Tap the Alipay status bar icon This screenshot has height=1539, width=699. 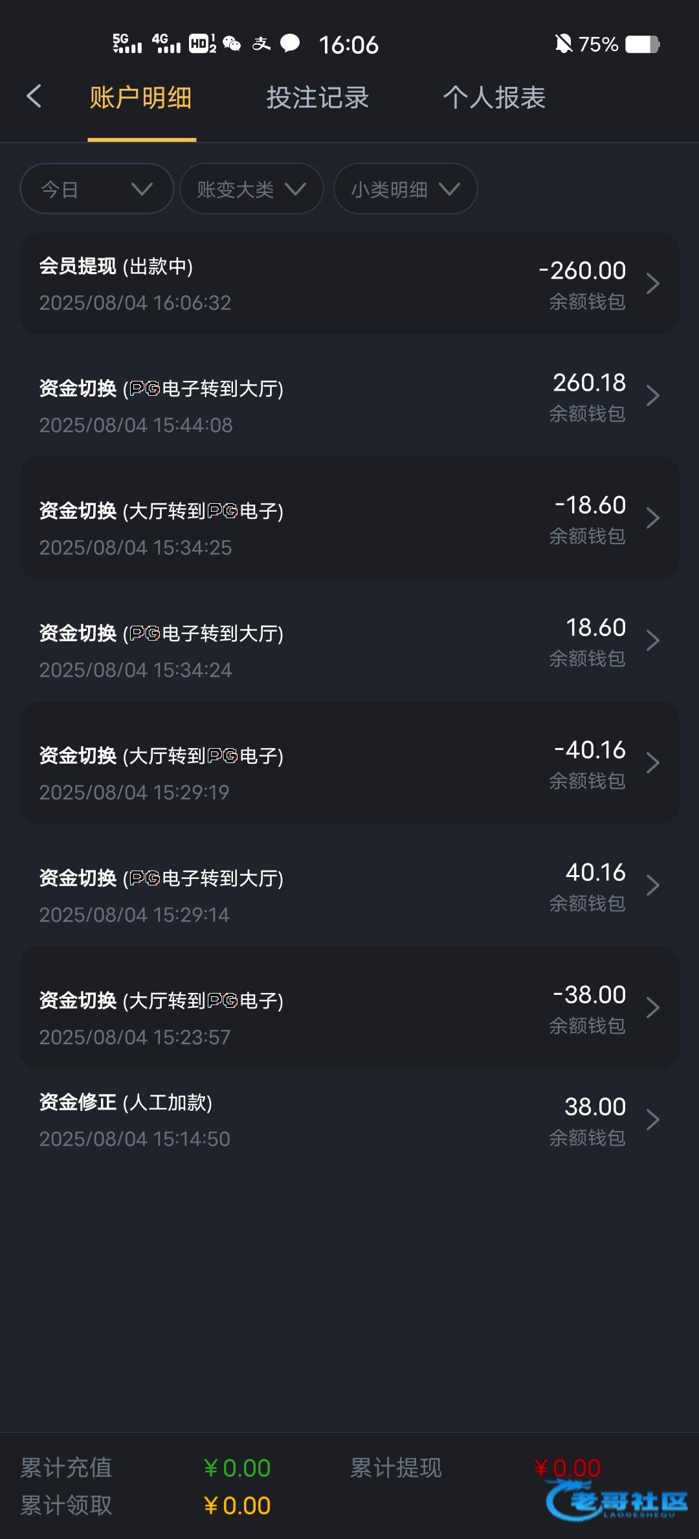tap(261, 44)
